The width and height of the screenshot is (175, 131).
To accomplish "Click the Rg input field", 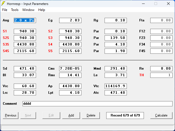I will click(x=116, y=20).
